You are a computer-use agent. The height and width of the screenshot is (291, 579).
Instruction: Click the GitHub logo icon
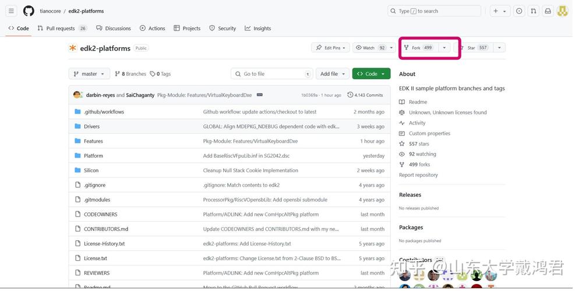click(29, 11)
